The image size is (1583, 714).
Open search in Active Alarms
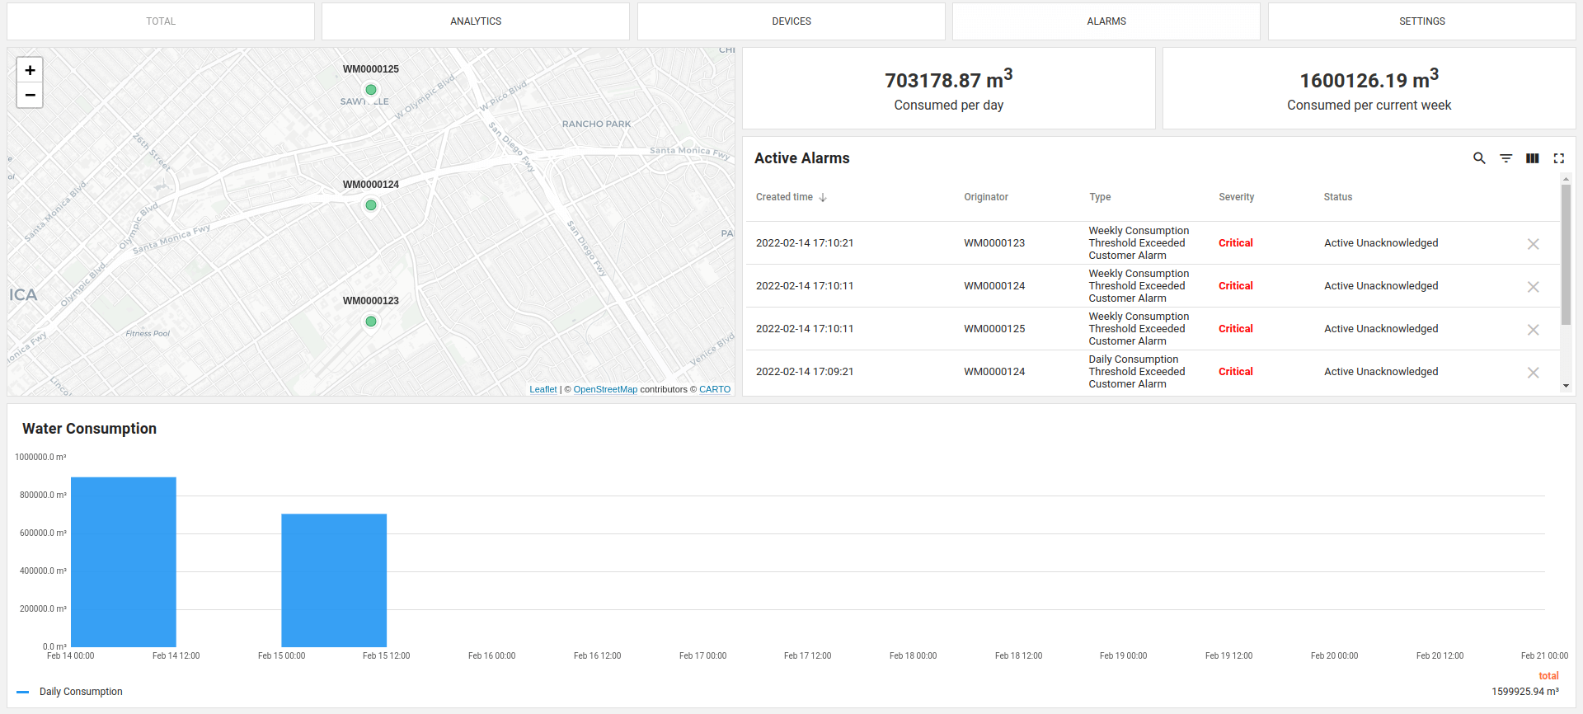[1479, 158]
